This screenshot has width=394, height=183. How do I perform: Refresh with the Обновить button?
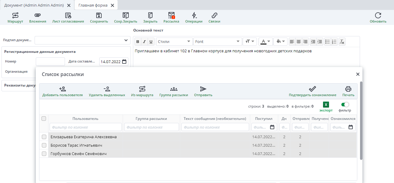pos(378,18)
